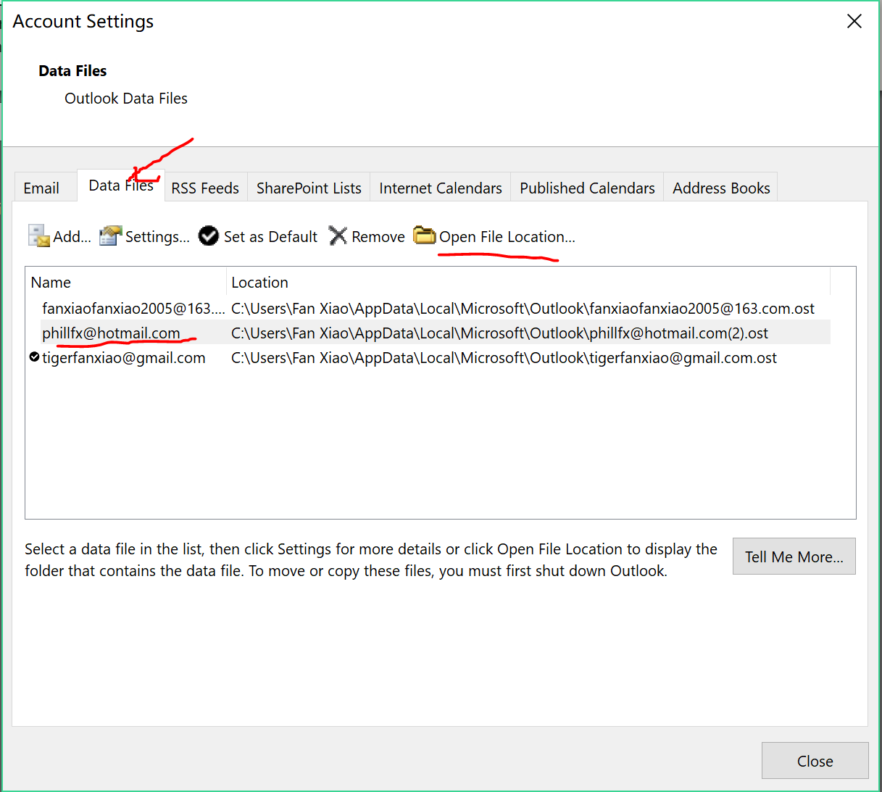The image size is (882, 792).
Task: Open the Internet Calendars tab
Action: coord(440,188)
